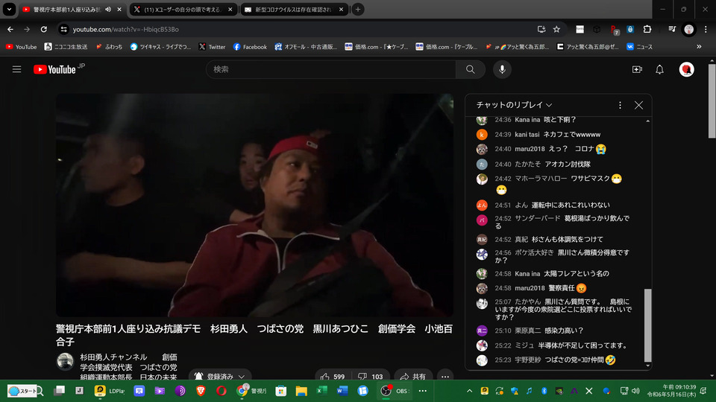Image resolution: width=716 pixels, height=402 pixels.
Task: Open File Explorer on the taskbar
Action: [x=301, y=391]
